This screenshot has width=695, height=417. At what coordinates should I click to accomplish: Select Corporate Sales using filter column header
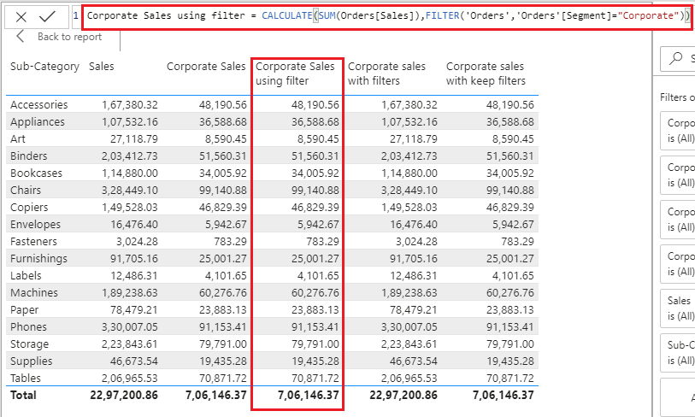click(295, 73)
